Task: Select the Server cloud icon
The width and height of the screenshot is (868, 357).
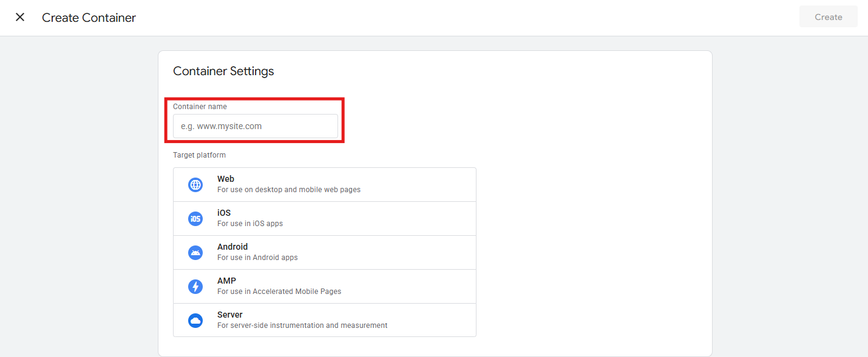Action: [x=195, y=321]
